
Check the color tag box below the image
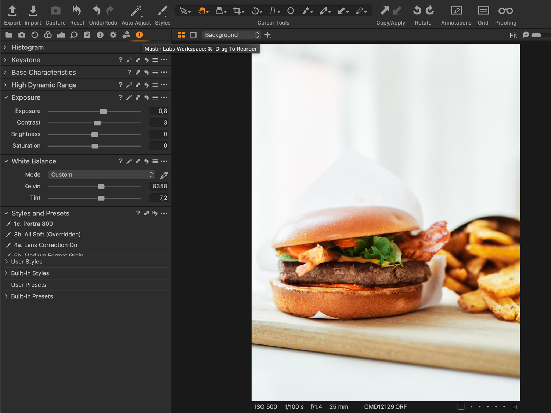[461, 406]
